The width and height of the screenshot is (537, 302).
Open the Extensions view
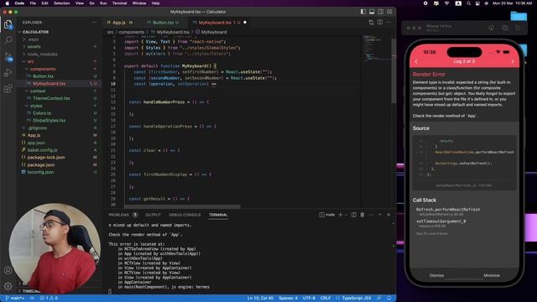(8, 89)
